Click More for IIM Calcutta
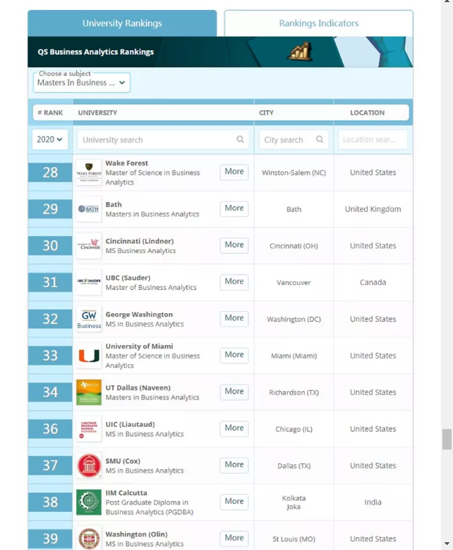 pyautogui.click(x=234, y=502)
